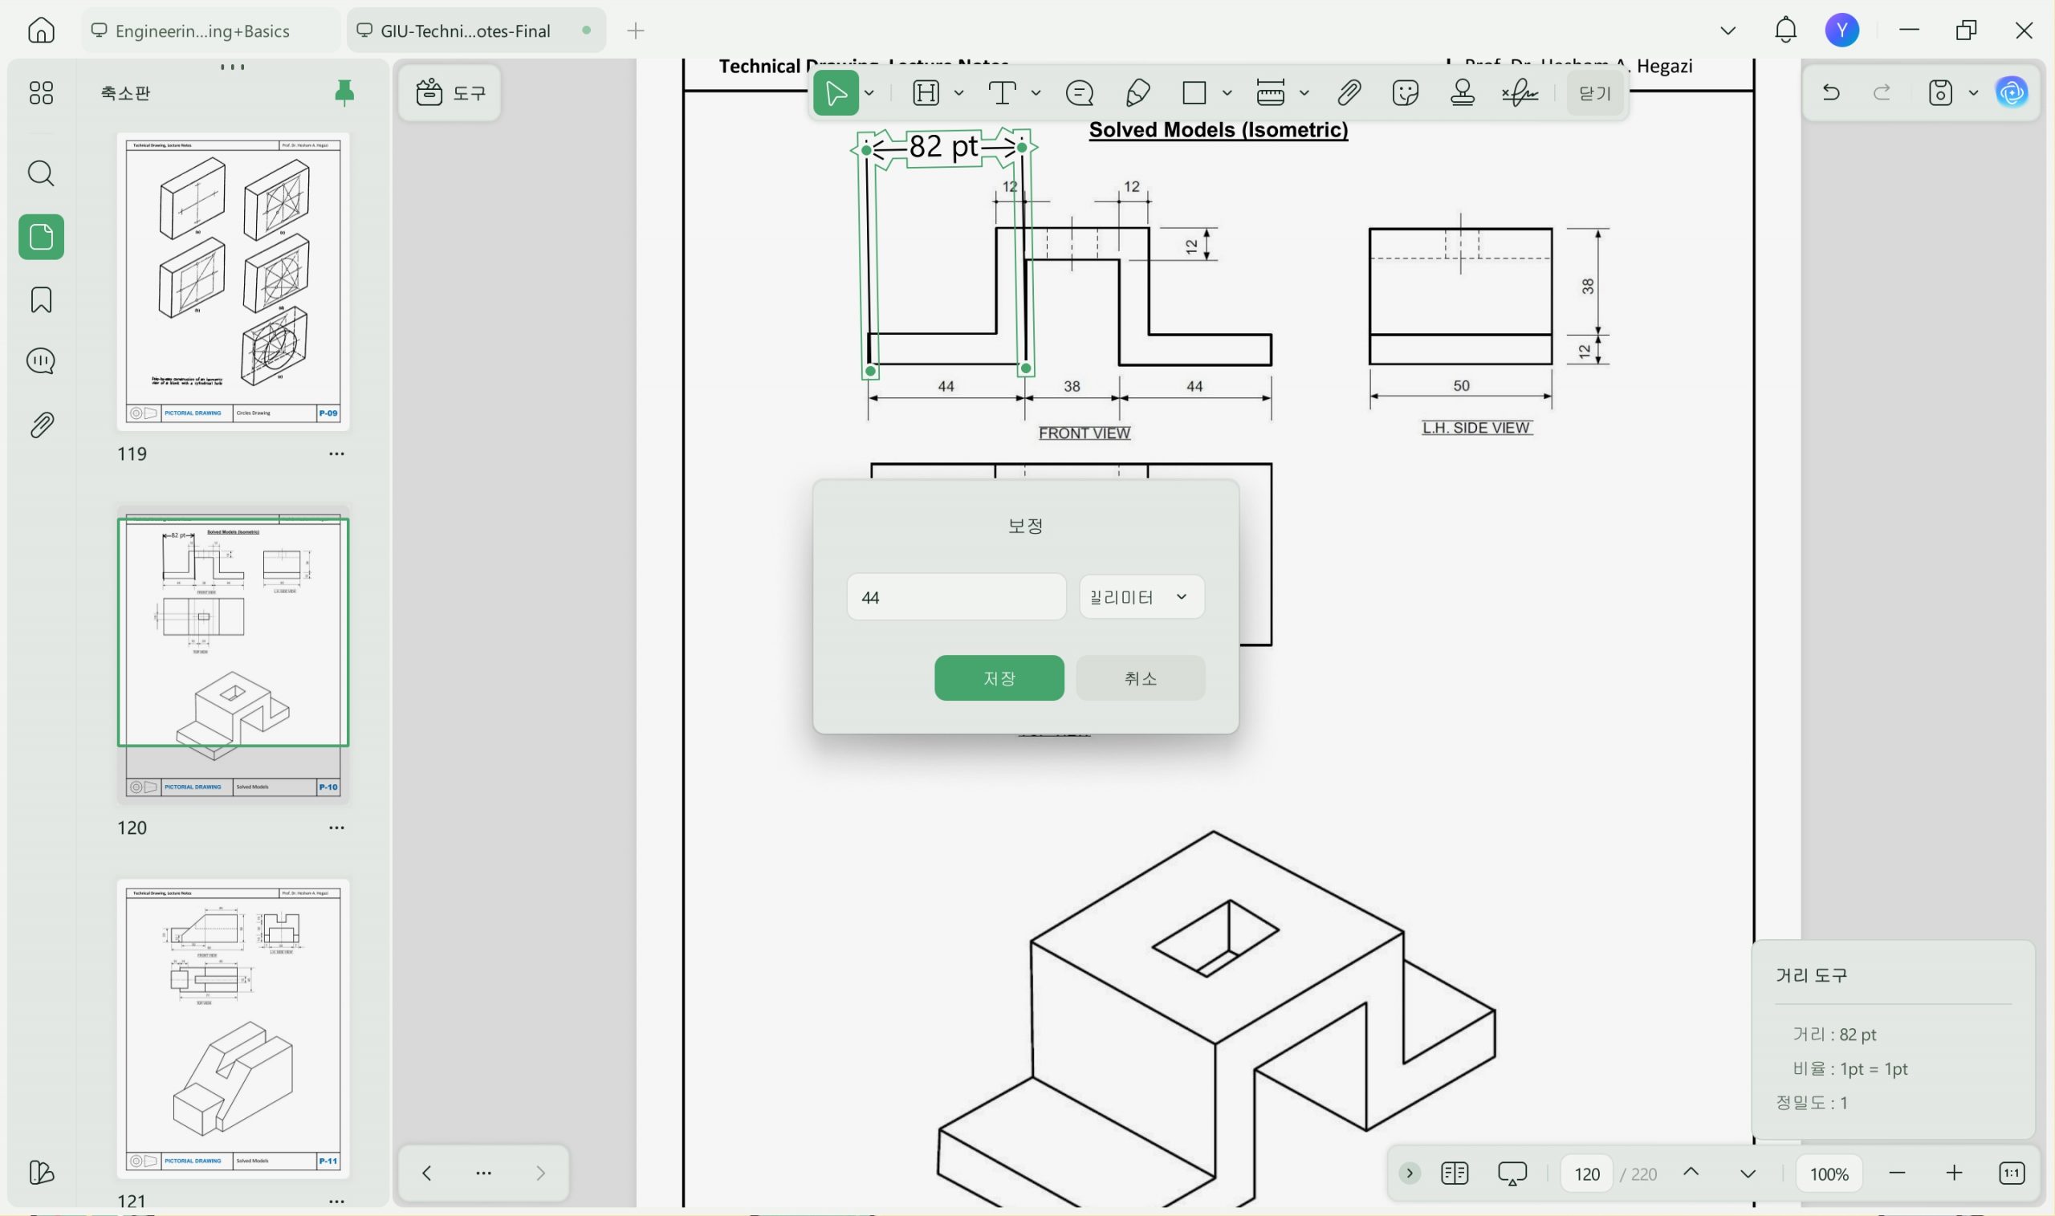Open the 도구 tools menu
Viewport: 2055px width, 1216px height.
450,92
